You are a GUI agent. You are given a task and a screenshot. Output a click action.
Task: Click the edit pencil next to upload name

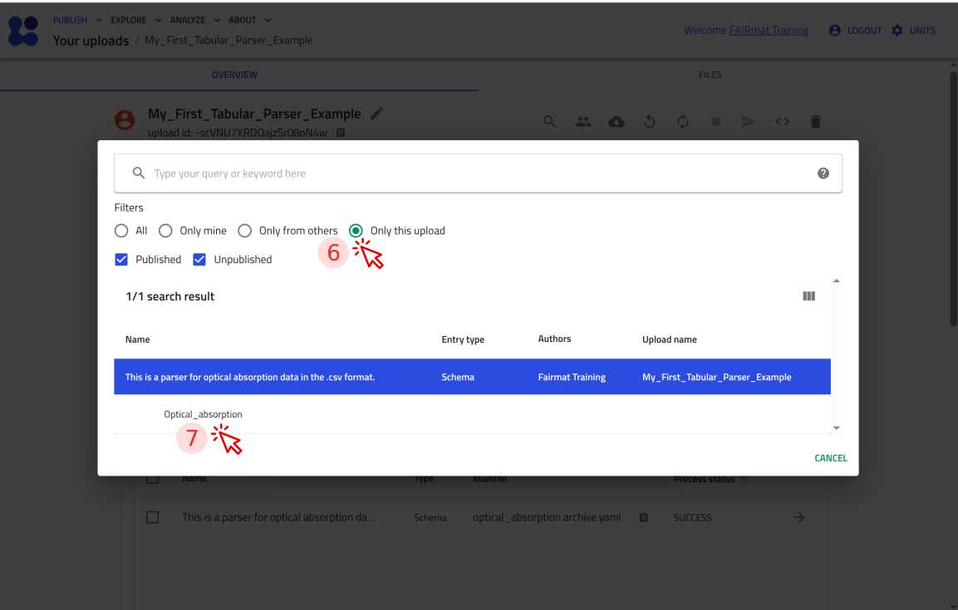pyautogui.click(x=377, y=114)
